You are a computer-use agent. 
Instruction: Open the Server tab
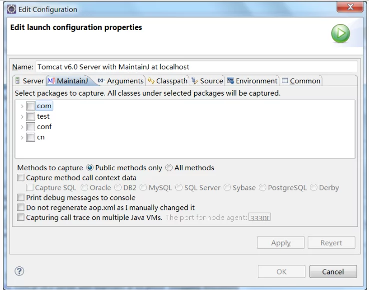pos(30,81)
